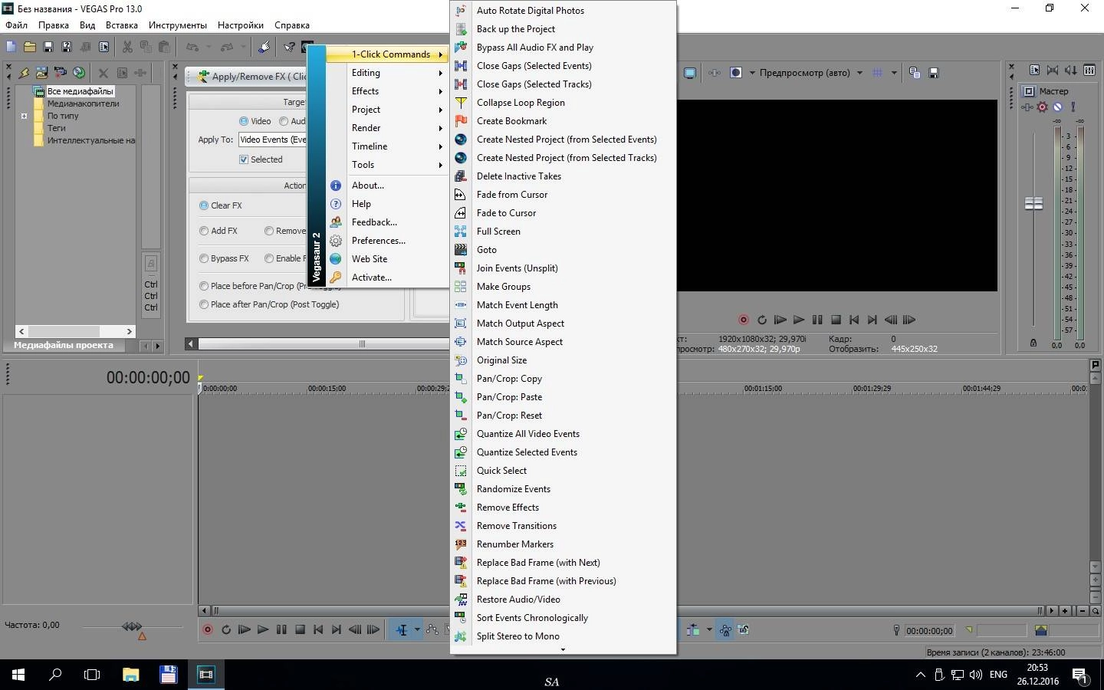
Task: Click the play button in preview transport
Action: 798,320
